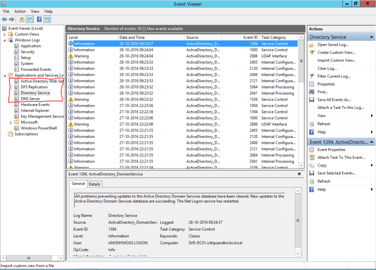The height and width of the screenshot is (270, 376).
Task: Switch to the Details tab
Action: point(94,184)
